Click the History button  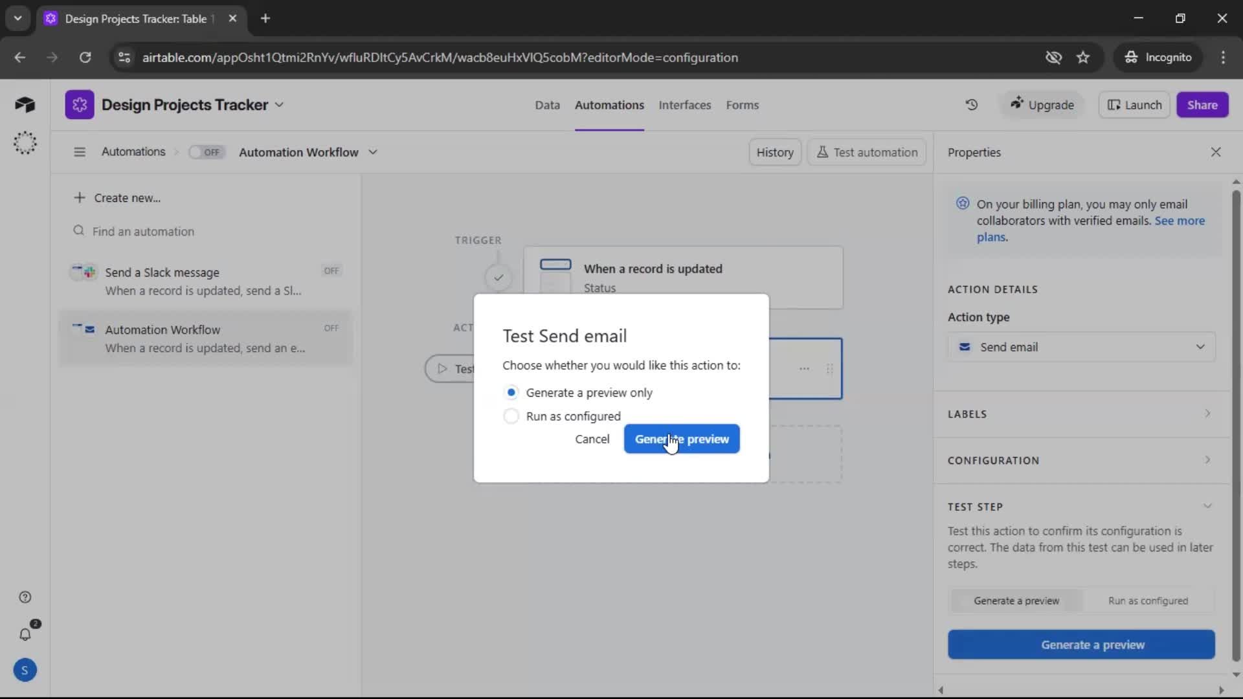point(775,152)
